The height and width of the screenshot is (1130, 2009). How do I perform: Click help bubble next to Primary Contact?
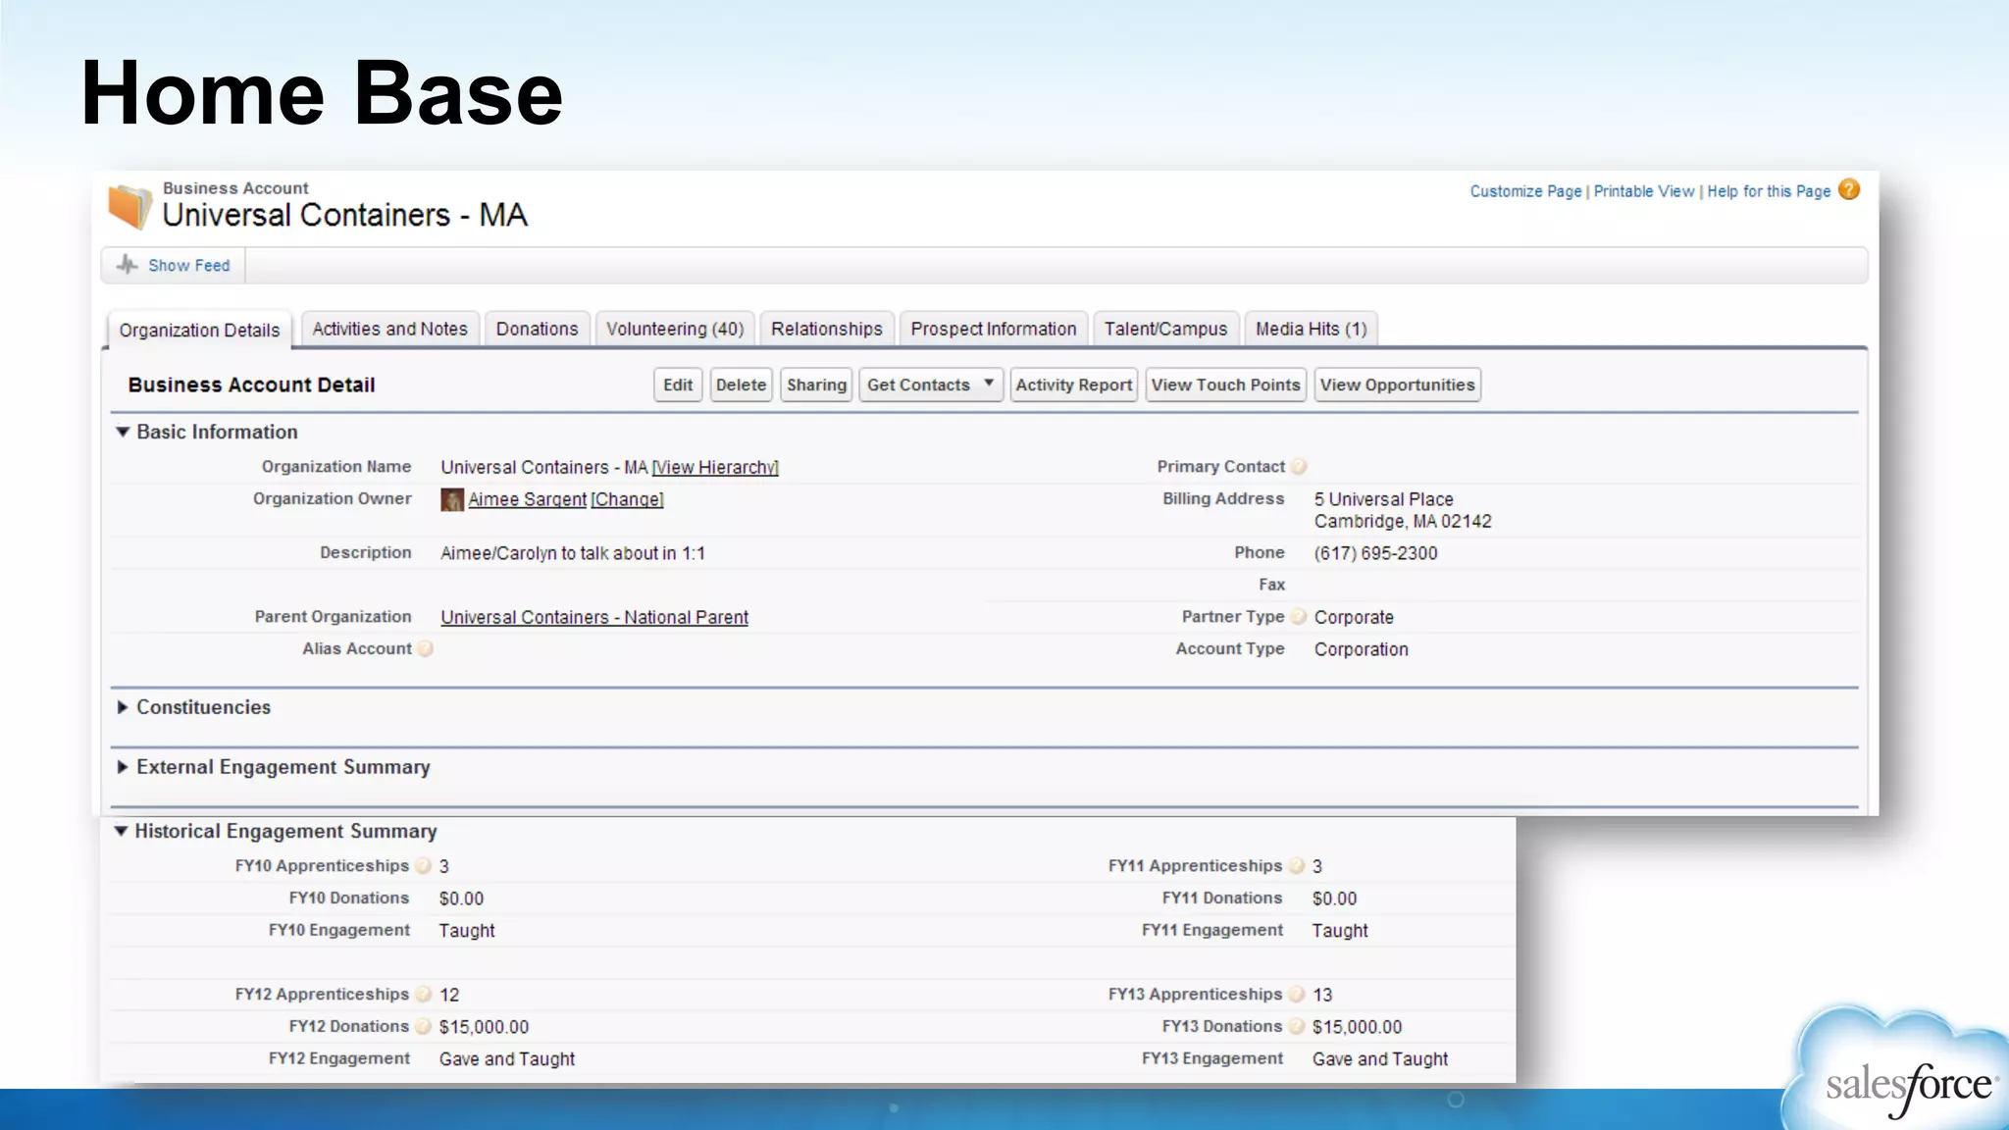tap(1299, 467)
